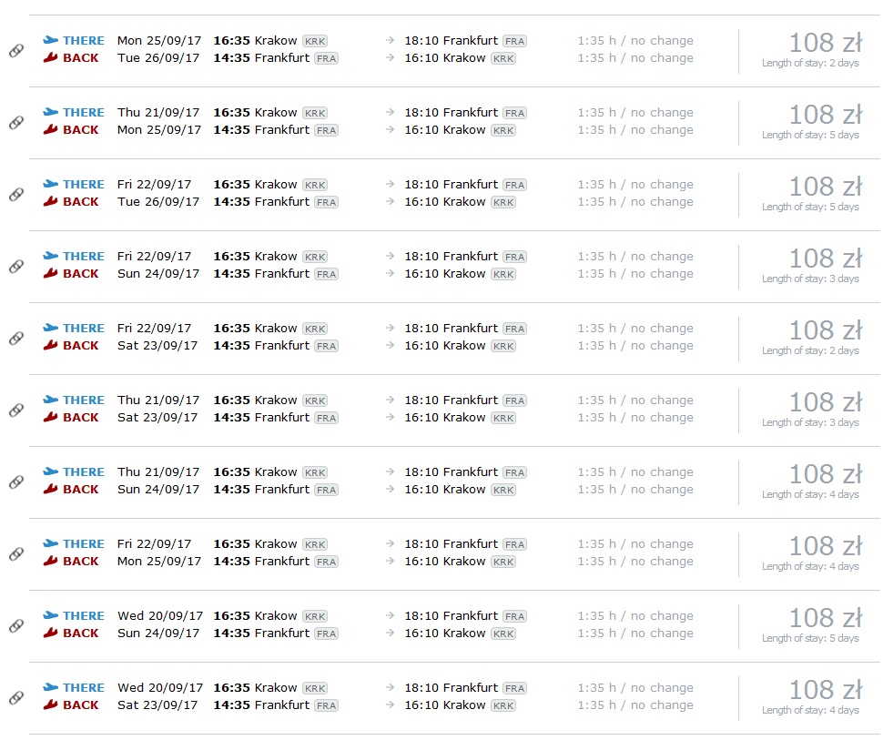Select 108 zł price of Thu 21/09–Sat 23/09 trip
Viewport: 883px width, 740px height.
point(826,402)
